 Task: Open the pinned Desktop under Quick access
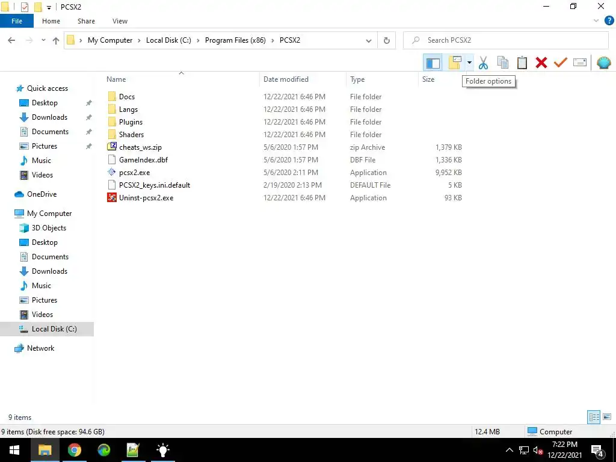45,103
